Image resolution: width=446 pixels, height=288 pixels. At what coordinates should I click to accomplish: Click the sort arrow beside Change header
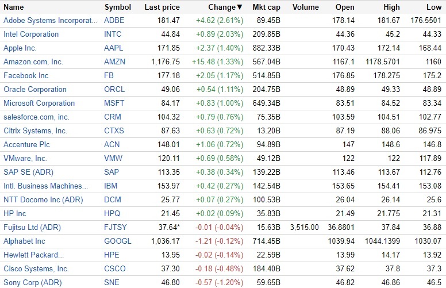point(240,7)
